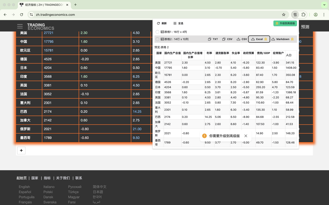The image size is (329, 205).
Task: Open the 美国 row in the page table
Action: pos(24,33)
